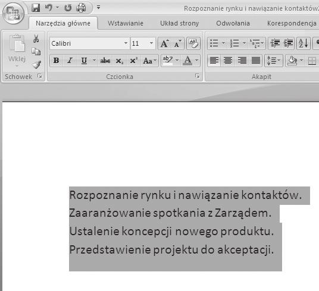The image size is (319, 291).
Task: Customize the Quick Access Toolbar
Action: pos(98,8)
